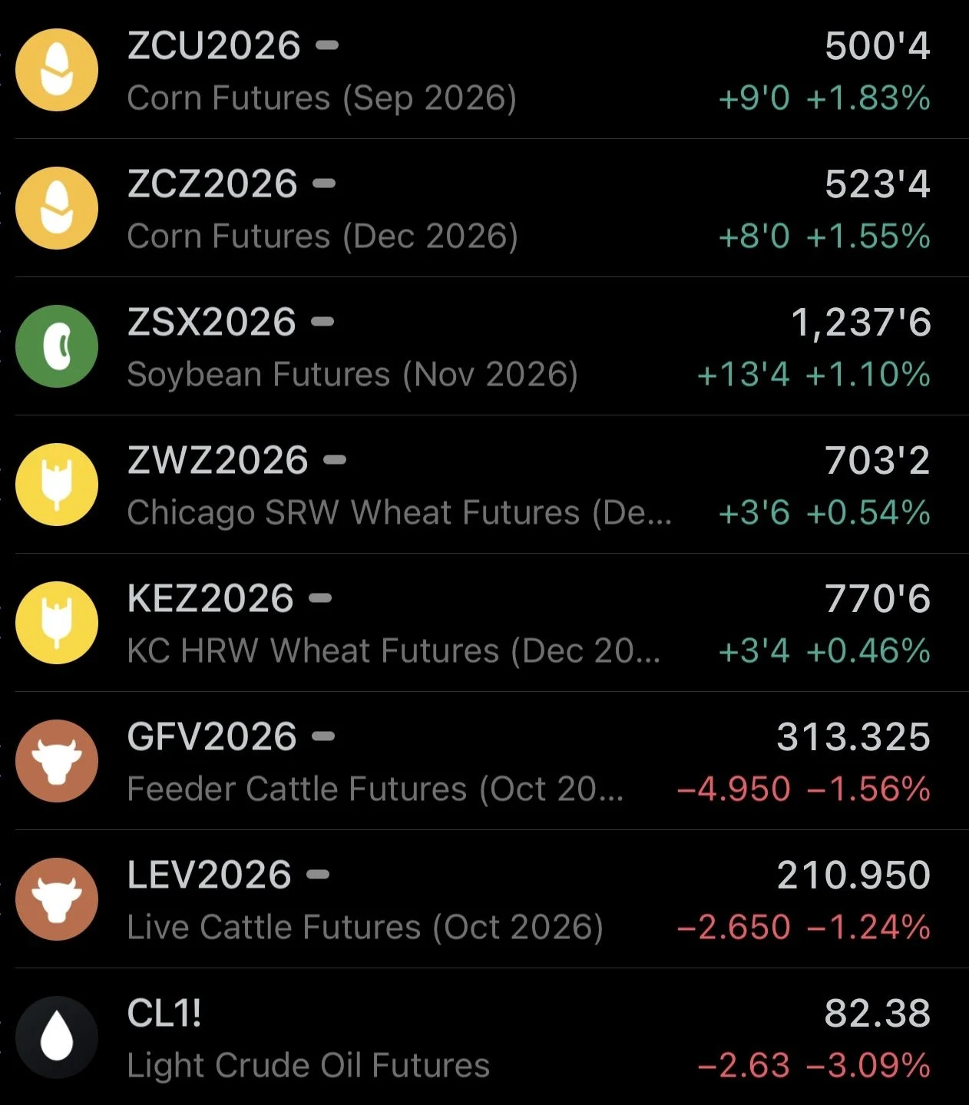Tap the 82.38 crude oil price

(x=877, y=1014)
